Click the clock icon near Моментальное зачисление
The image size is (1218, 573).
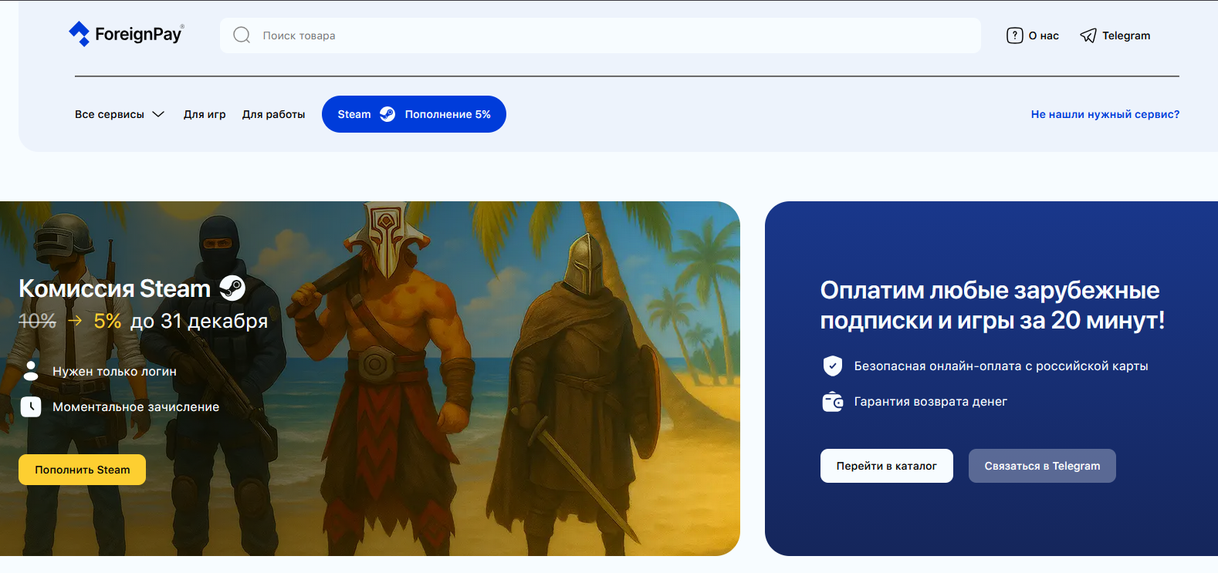(31, 406)
